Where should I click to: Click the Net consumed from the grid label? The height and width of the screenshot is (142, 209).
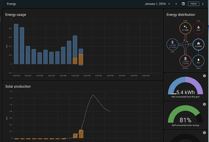coord(185,97)
